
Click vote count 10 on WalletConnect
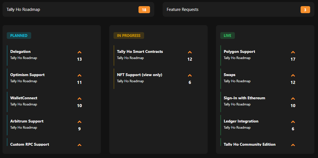tap(79, 106)
